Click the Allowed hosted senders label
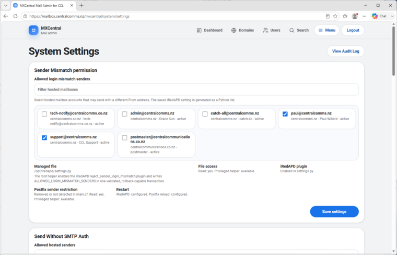 point(55,245)
